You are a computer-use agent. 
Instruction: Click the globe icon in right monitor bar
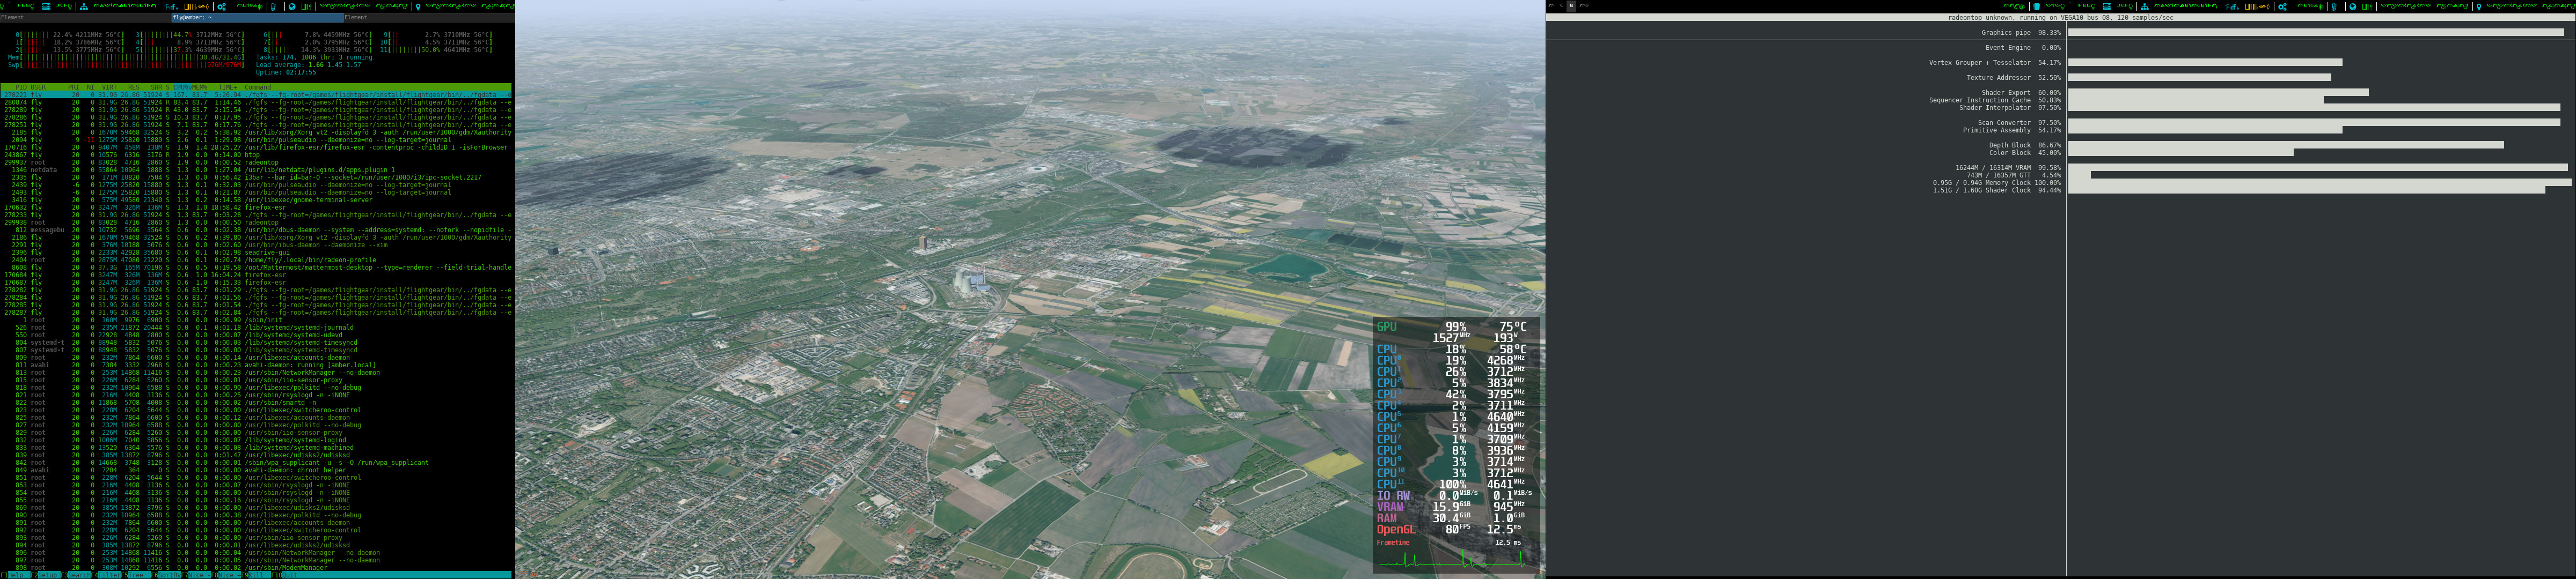tap(2352, 6)
